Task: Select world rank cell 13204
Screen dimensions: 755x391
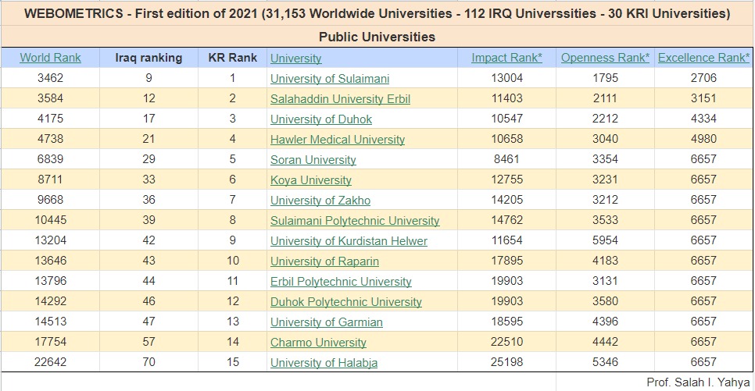Action: [x=50, y=240]
